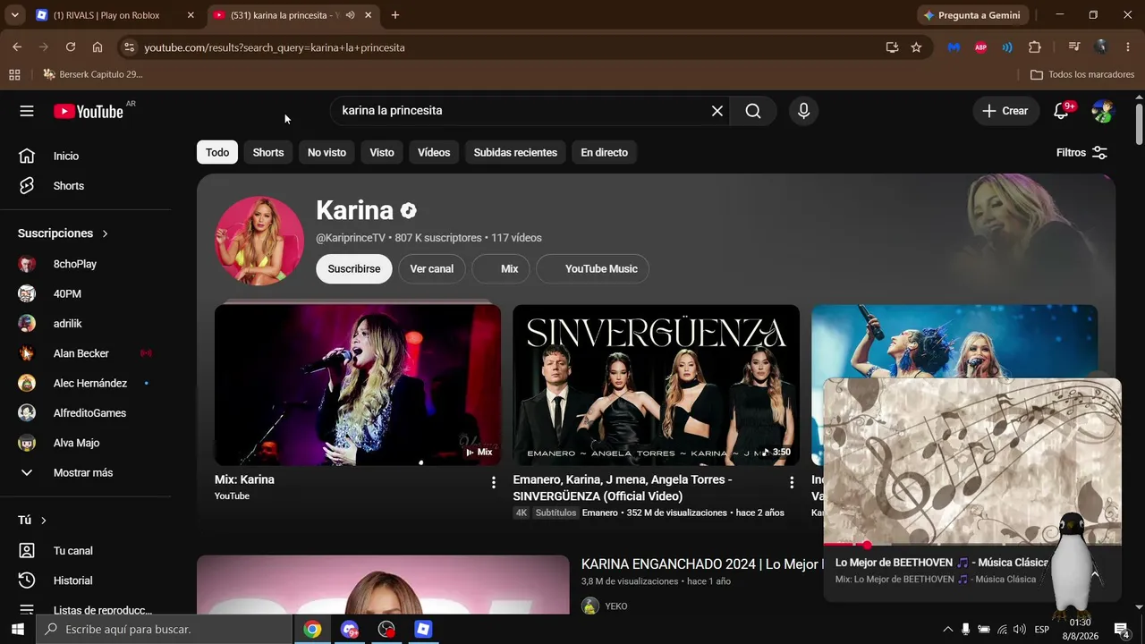Screen dimensions: 1145x644
Task: Open the Chrome apps grid shortcut
Action: click(x=14, y=74)
